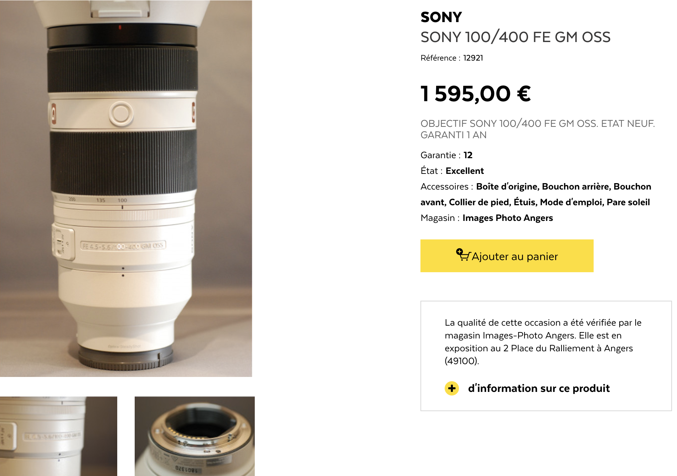677x476 pixels.
Task: Click the État value Excellent
Action: pos(464,171)
